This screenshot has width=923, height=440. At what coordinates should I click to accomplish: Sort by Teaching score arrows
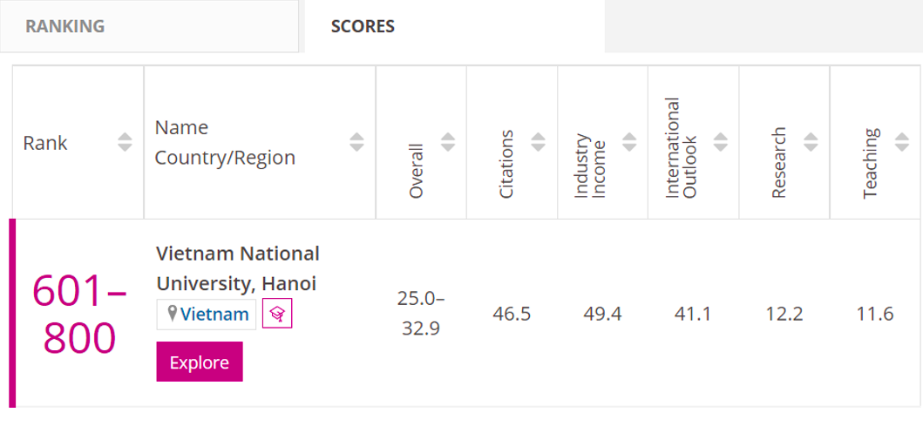click(901, 142)
